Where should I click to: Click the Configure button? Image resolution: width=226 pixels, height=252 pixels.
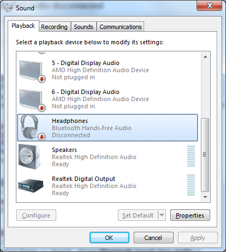[x=36, y=215]
